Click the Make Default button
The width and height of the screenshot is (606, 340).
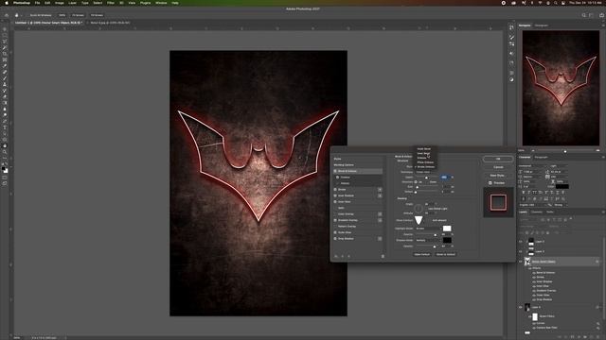click(422, 254)
